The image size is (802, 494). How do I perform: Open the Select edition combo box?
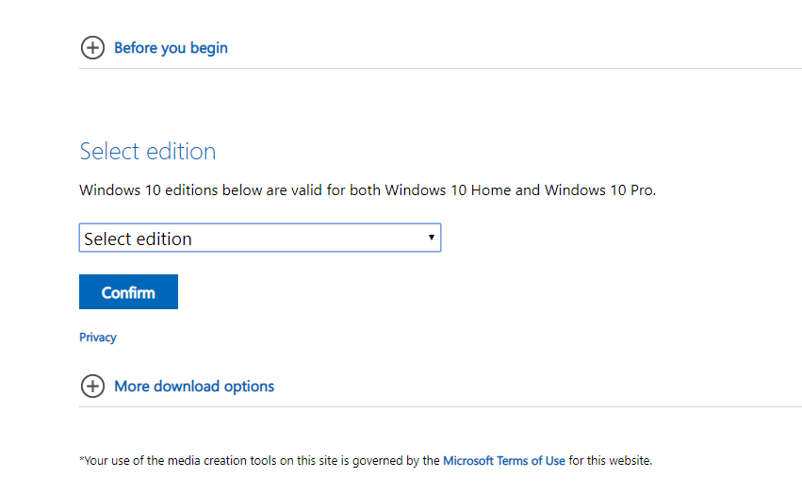tap(260, 238)
